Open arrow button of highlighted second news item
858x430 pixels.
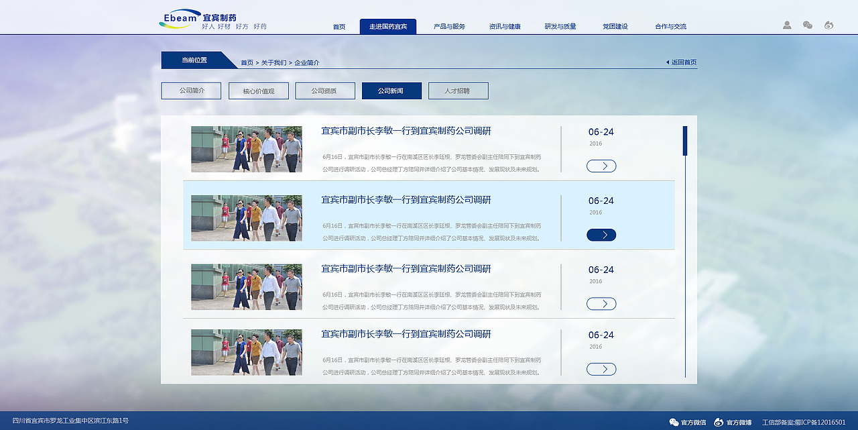[601, 235]
